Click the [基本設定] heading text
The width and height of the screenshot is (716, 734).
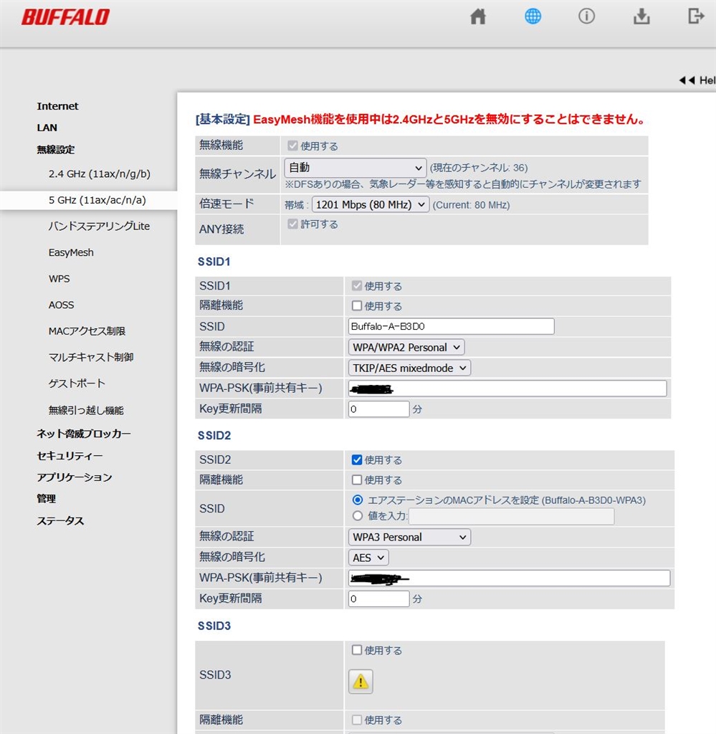tap(223, 120)
